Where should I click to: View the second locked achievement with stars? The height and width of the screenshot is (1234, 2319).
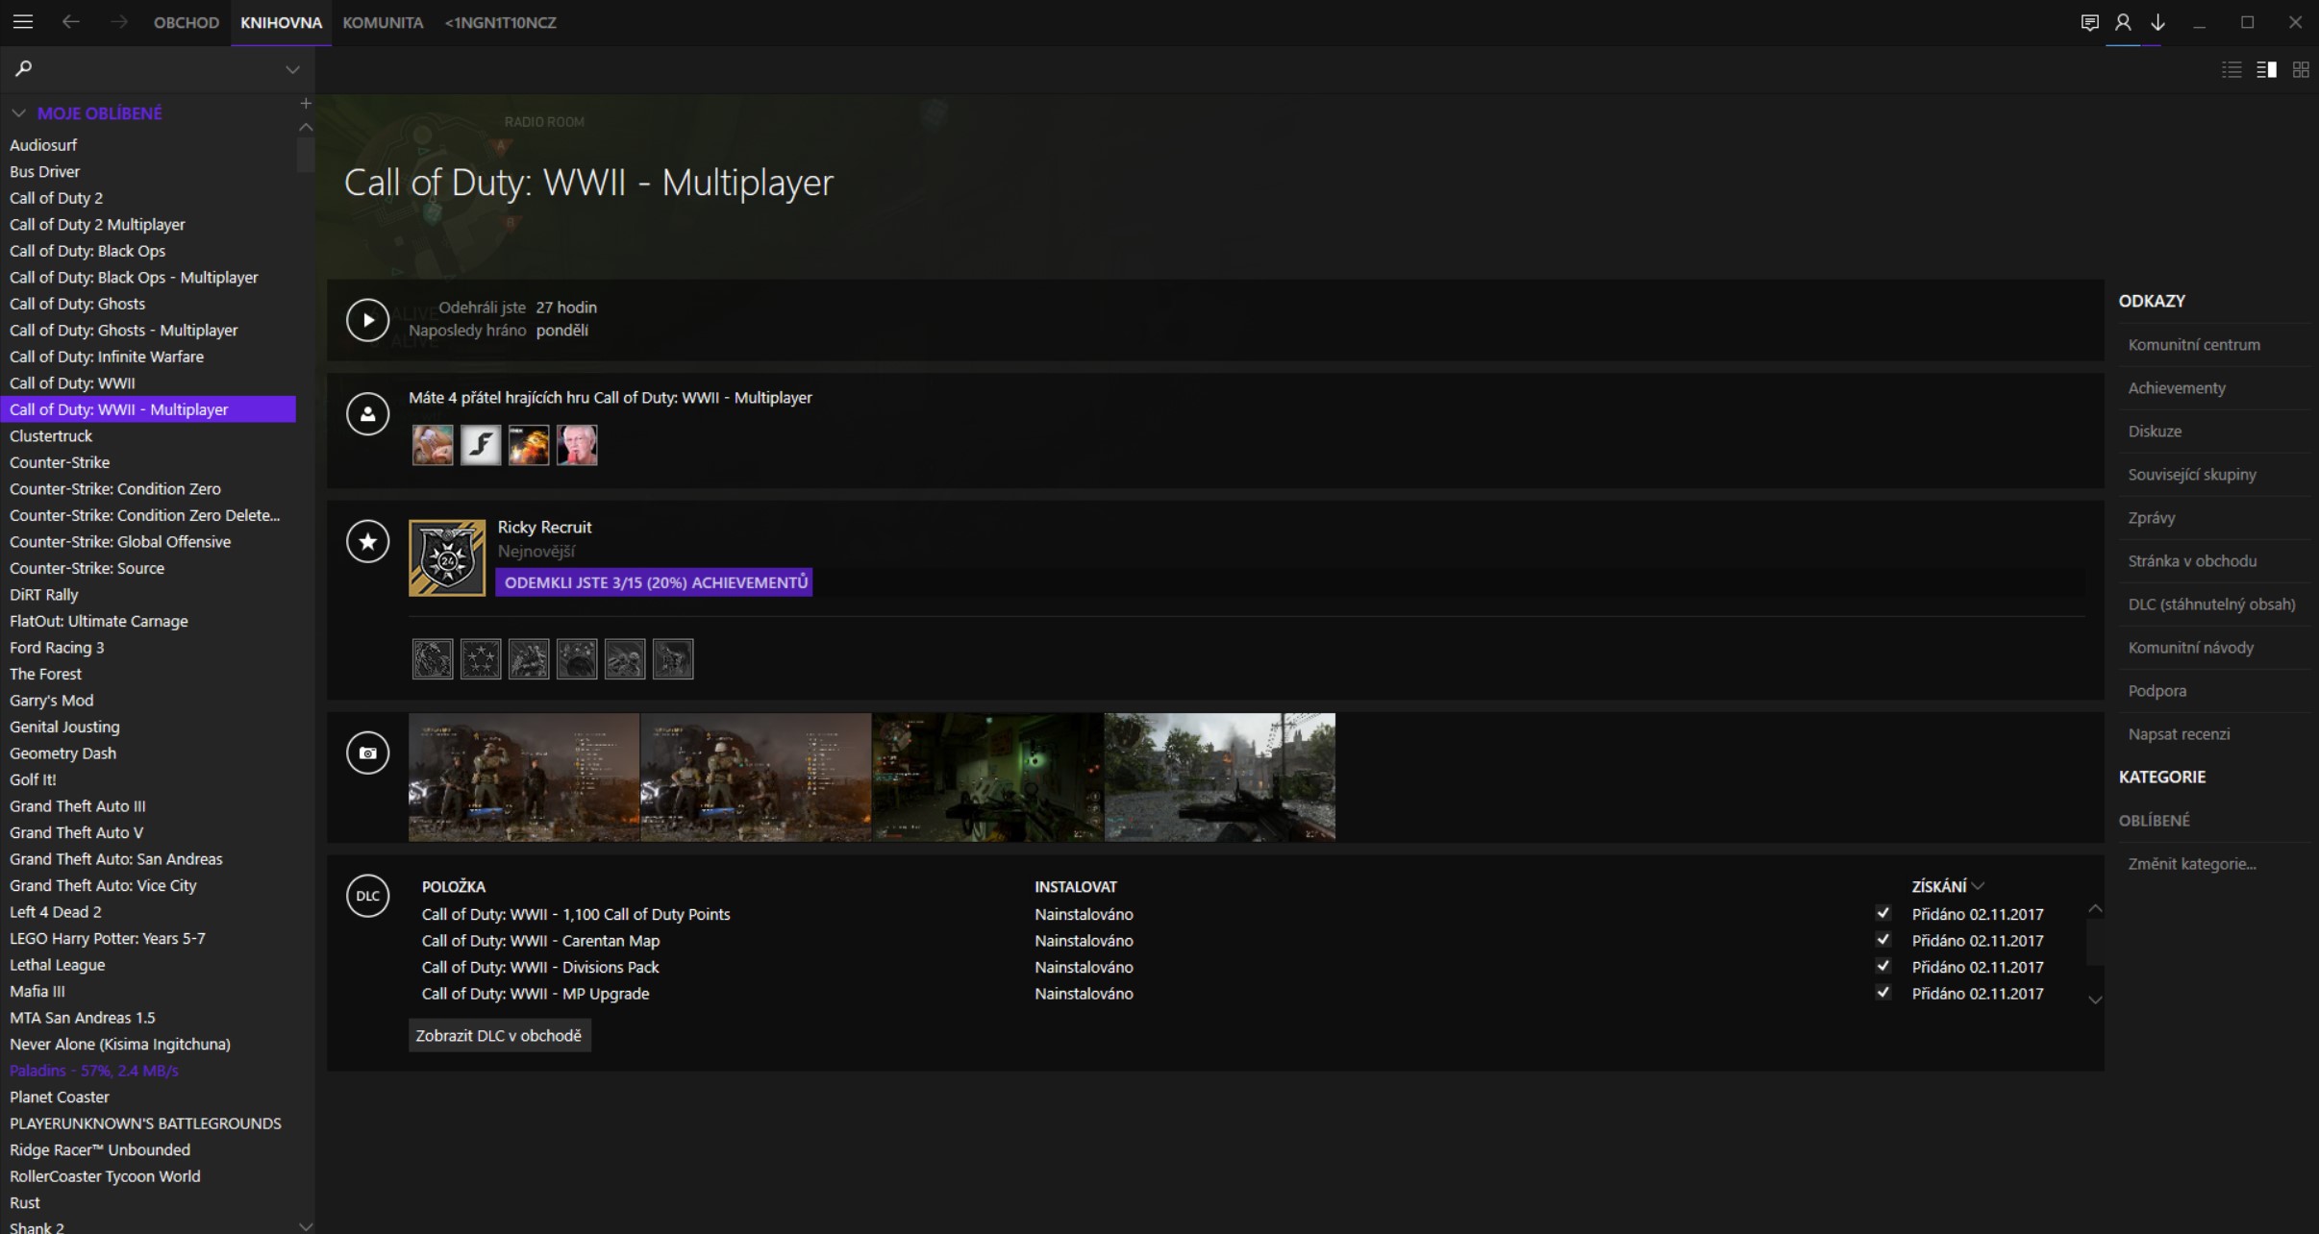click(481, 659)
